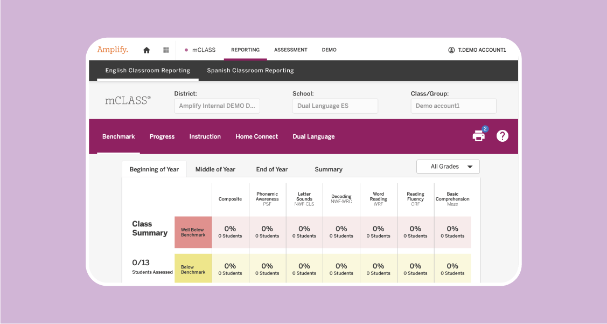Click Well Below Benchmark Word Reading cell
607x324 pixels.
point(378,232)
